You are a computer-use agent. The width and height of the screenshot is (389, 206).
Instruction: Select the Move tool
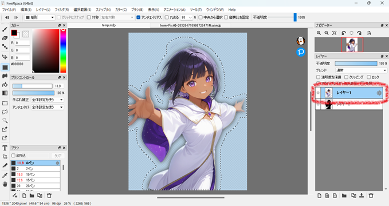[5, 57]
